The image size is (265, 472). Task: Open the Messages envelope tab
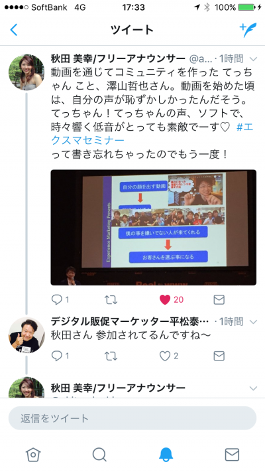tap(232, 455)
